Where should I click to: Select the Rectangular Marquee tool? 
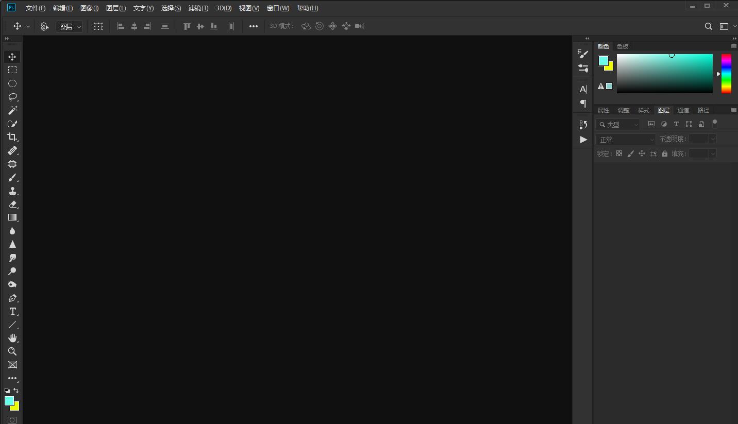coord(12,70)
